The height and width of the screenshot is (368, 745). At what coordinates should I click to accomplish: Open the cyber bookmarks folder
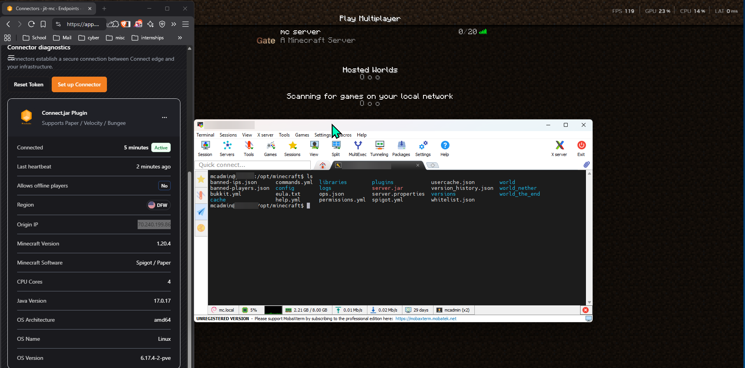[89, 38]
